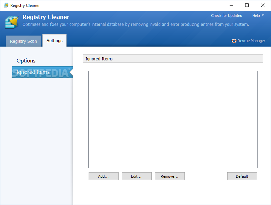Select Ignored Items in the sidebar

click(42, 72)
